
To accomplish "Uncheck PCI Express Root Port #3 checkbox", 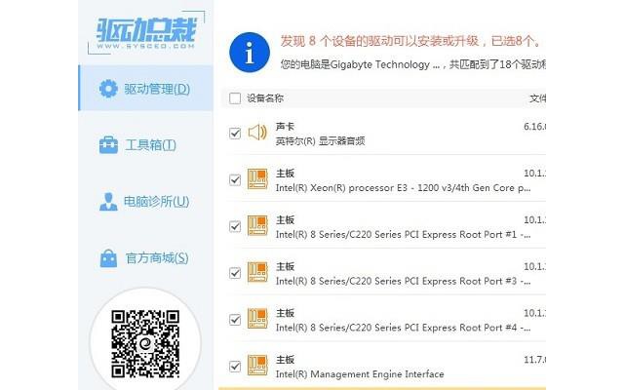I will click(x=235, y=273).
